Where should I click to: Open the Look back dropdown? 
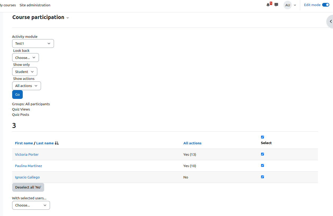coord(25,58)
